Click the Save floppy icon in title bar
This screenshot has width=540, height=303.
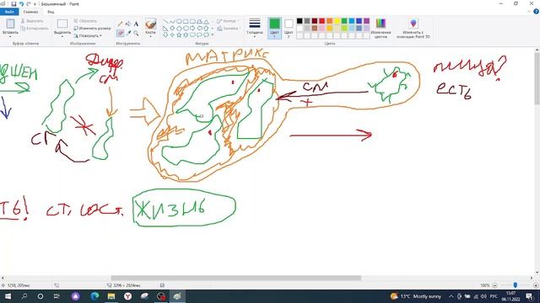click(x=13, y=3)
